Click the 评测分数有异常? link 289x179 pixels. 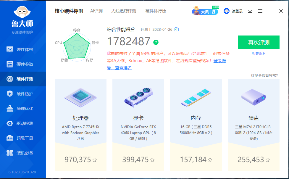[x=264, y=75]
